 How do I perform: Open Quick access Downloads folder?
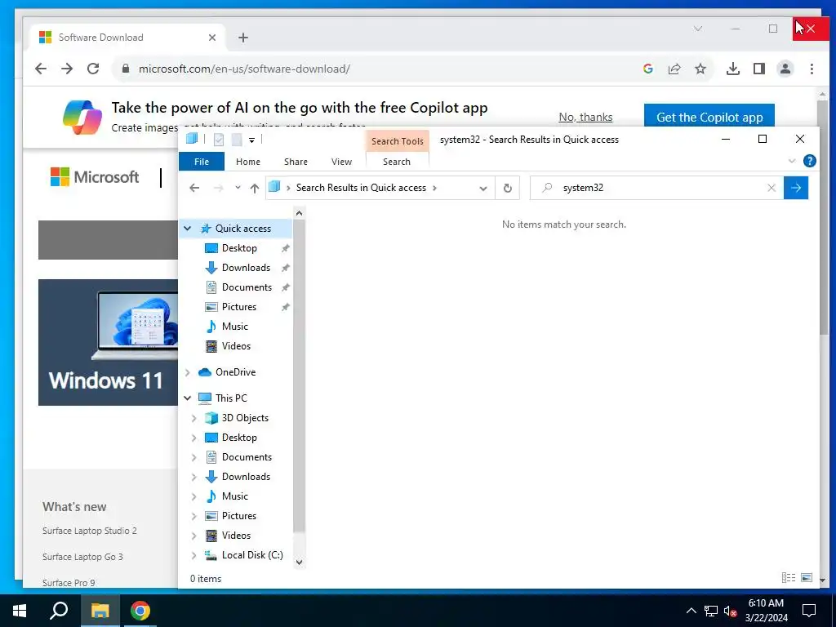[246, 268]
